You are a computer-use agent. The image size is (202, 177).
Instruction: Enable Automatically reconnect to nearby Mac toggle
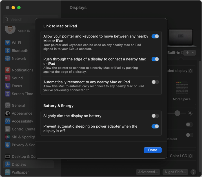pos(155,82)
